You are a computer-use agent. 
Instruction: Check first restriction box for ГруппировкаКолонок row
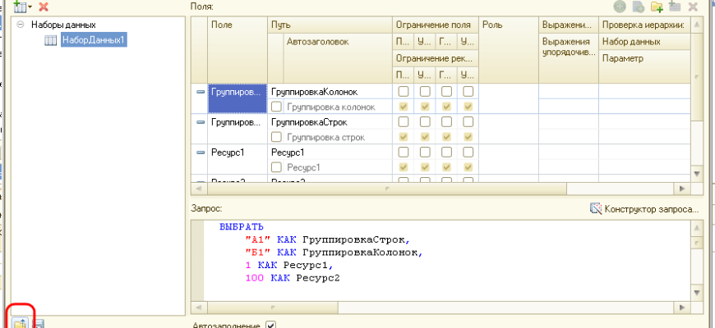pyautogui.click(x=404, y=91)
